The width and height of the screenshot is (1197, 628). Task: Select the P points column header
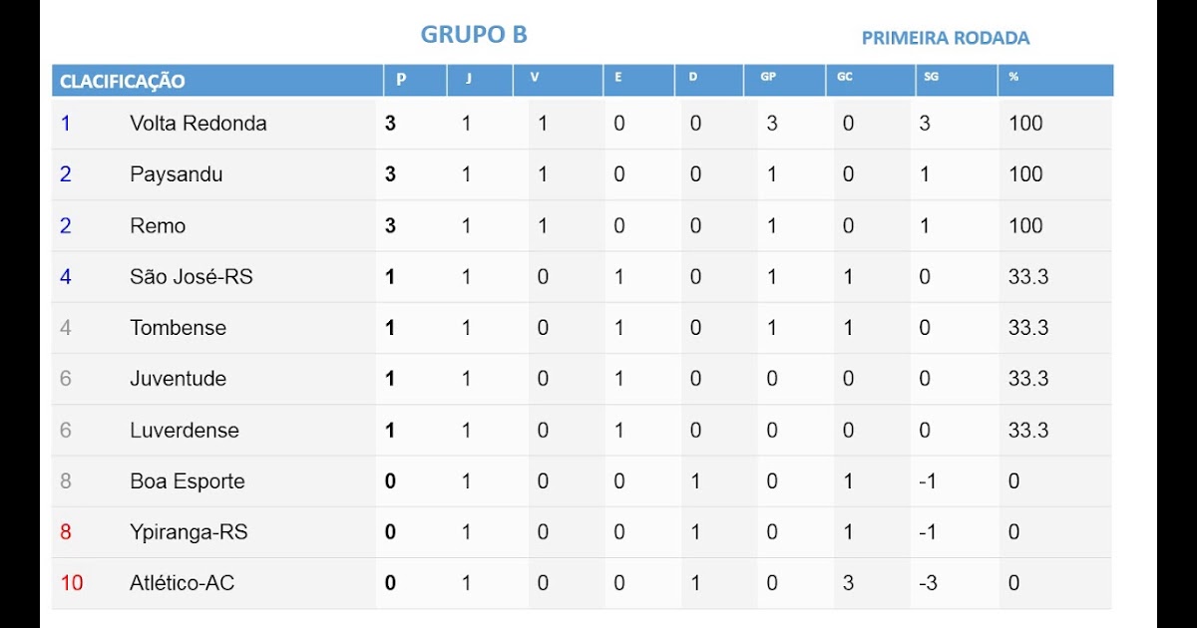[x=401, y=79]
